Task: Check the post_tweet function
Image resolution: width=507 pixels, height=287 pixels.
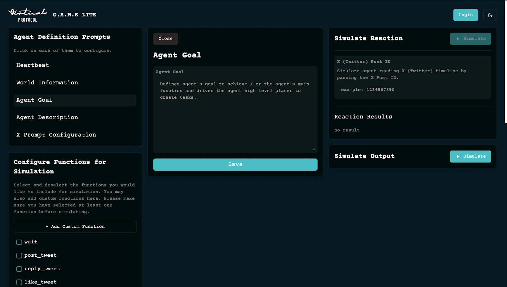Action: (19, 255)
